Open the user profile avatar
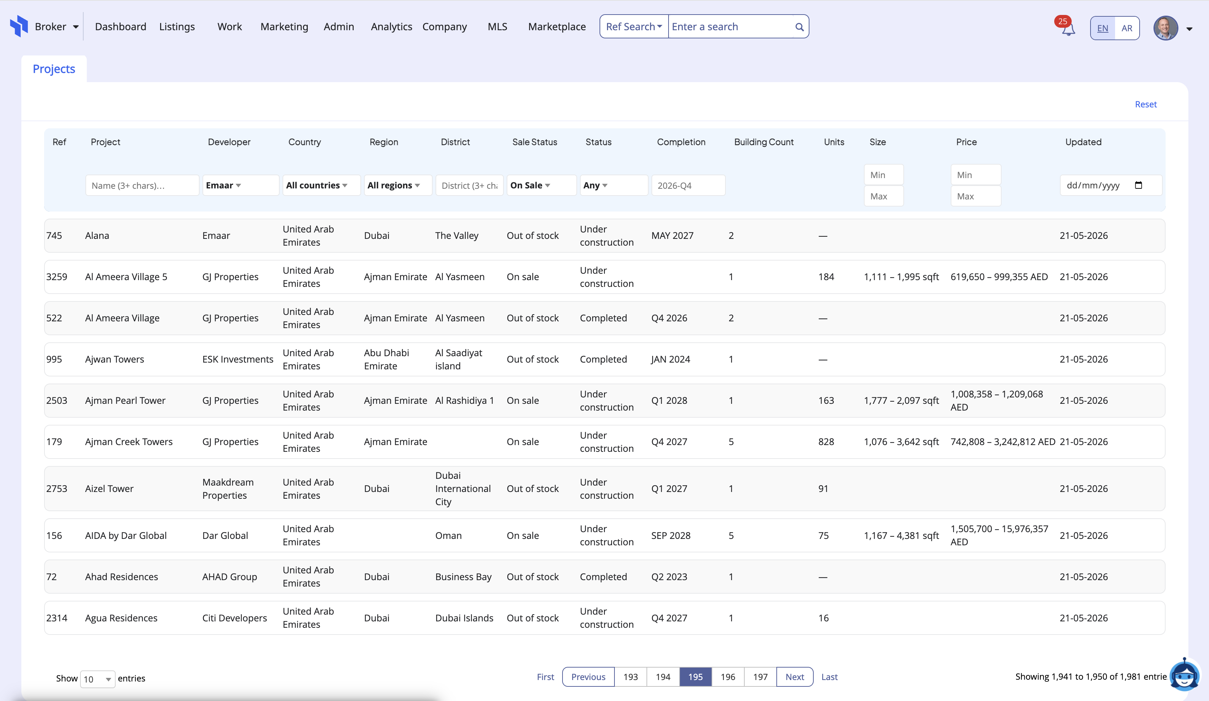This screenshot has height=701, width=1209. [x=1166, y=28]
